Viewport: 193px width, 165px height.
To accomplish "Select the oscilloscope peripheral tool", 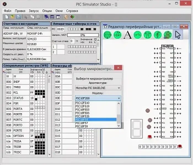I will (x=108, y=35).
